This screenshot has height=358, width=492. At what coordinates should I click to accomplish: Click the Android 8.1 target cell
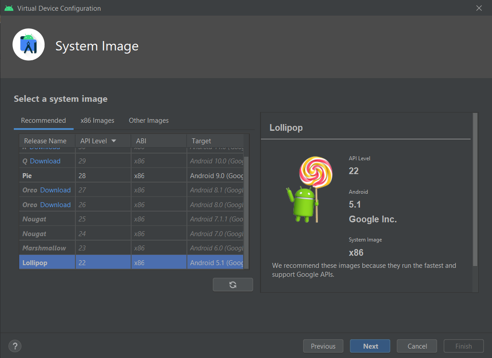[215, 190]
